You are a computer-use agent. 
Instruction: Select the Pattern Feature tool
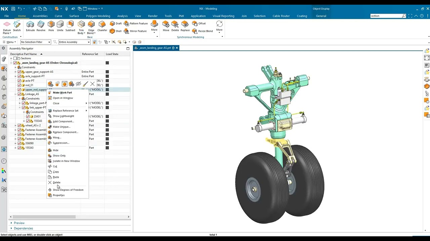point(136,23)
